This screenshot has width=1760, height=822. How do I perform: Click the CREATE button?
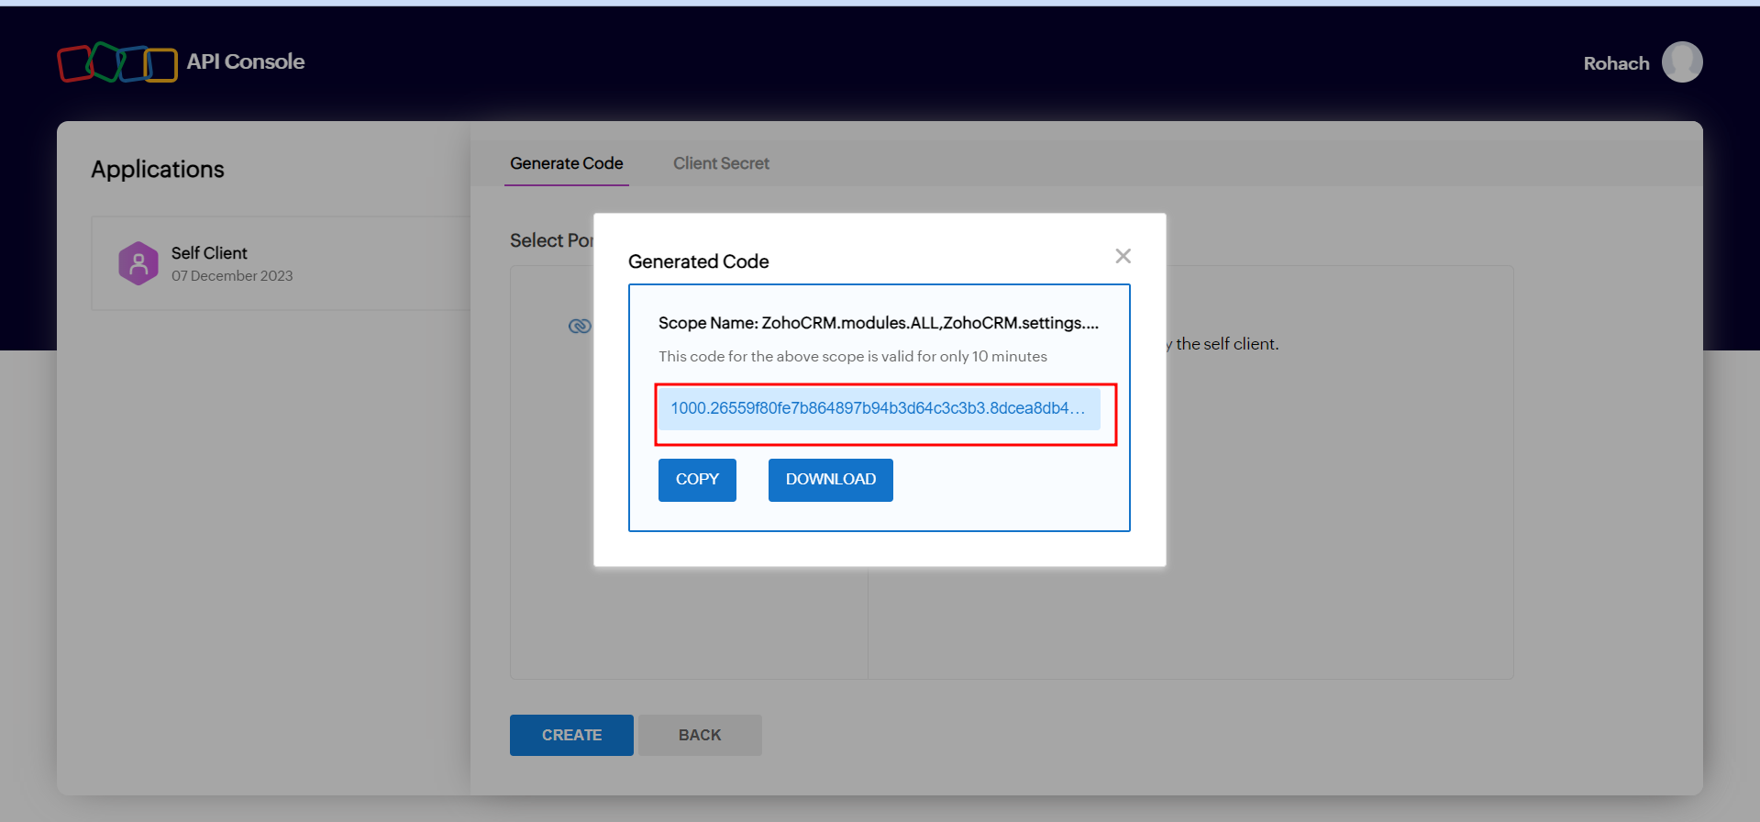click(x=571, y=735)
